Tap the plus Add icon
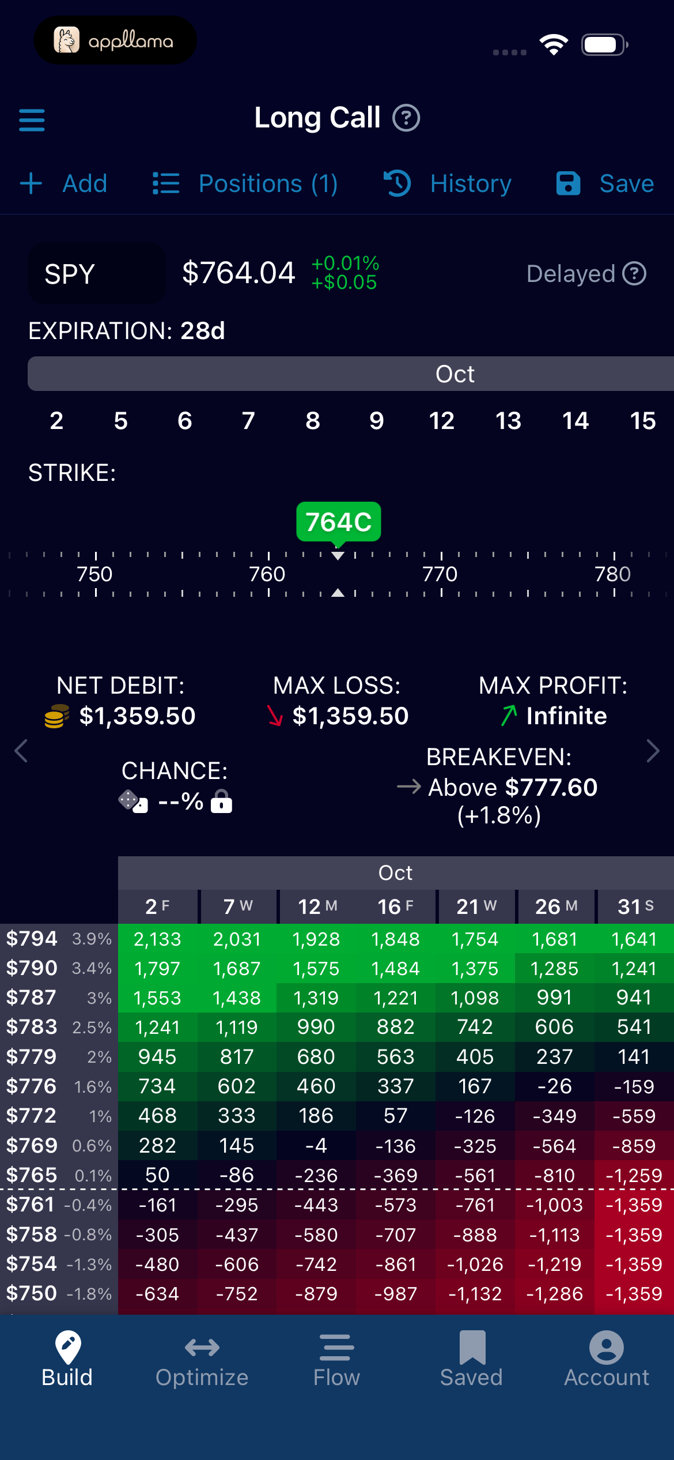This screenshot has height=1460, width=674. coord(31,184)
